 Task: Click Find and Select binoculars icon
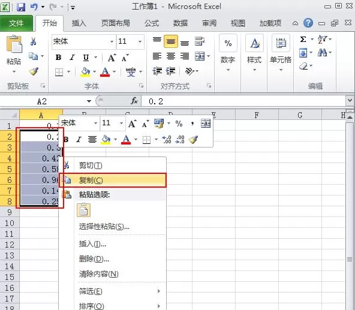tap(322, 53)
